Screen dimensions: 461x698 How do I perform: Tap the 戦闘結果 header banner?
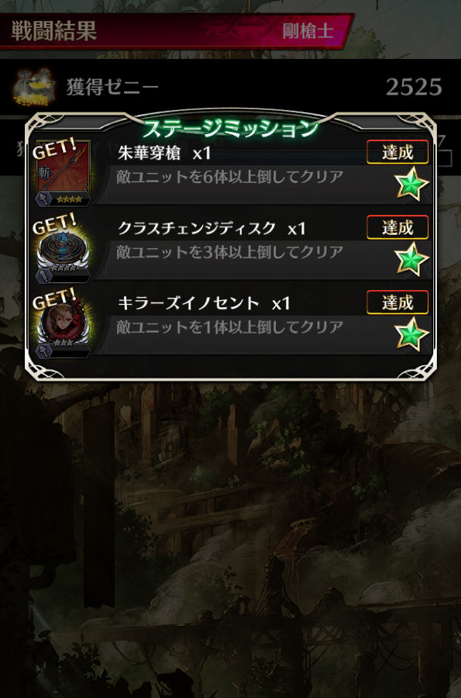pyautogui.click(x=176, y=31)
